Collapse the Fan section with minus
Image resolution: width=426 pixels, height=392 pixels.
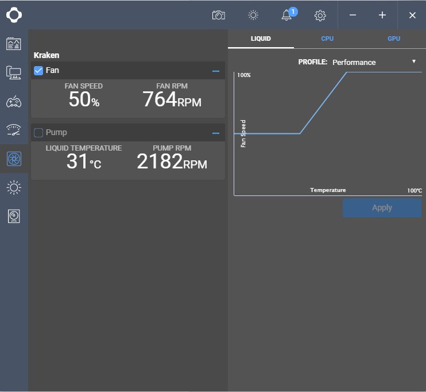point(216,71)
